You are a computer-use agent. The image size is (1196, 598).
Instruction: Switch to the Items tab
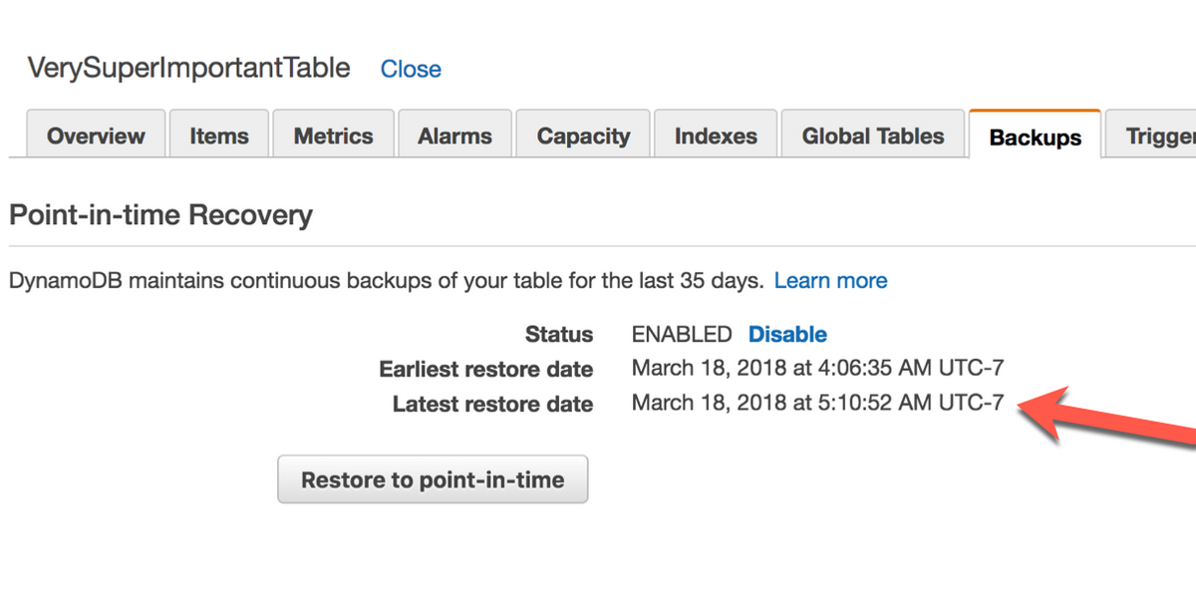(218, 137)
